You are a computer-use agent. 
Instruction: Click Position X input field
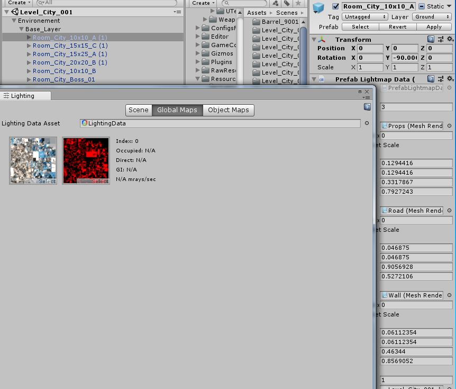click(x=370, y=48)
